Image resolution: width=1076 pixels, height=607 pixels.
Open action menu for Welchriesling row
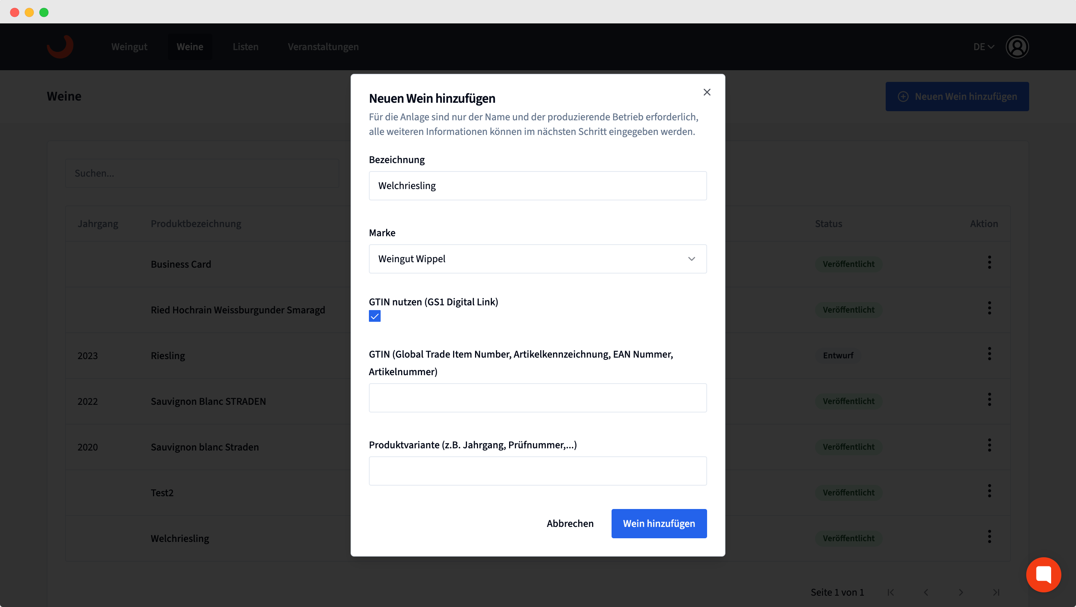pyautogui.click(x=989, y=536)
